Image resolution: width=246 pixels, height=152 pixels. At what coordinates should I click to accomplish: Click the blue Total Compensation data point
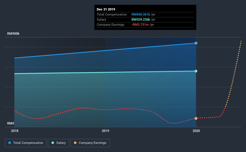(x=196, y=43)
